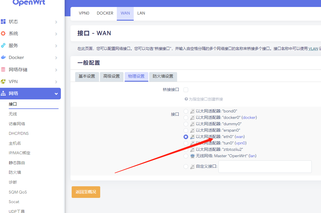
Task: Collapse the 网络 menu chevron
Action: 56,94
